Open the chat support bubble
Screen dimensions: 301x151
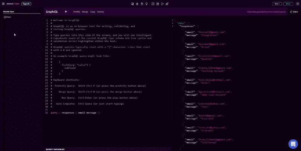293,144
